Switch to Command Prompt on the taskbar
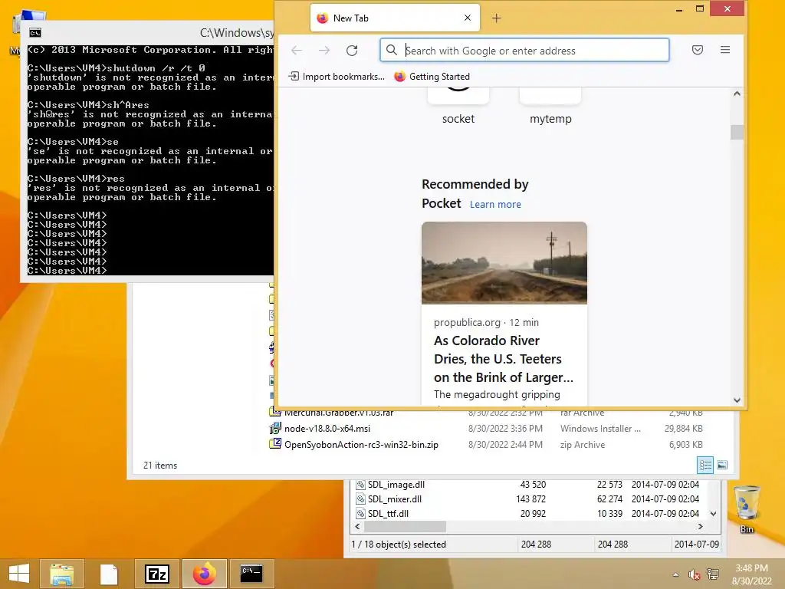Screen dimensions: 785x589 pos(251,574)
